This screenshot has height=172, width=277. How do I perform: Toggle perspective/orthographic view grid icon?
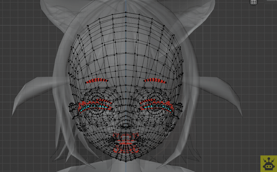(x=253, y=2)
